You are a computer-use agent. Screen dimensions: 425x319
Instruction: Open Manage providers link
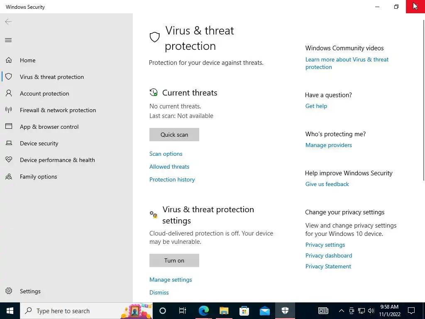[x=329, y=145]
